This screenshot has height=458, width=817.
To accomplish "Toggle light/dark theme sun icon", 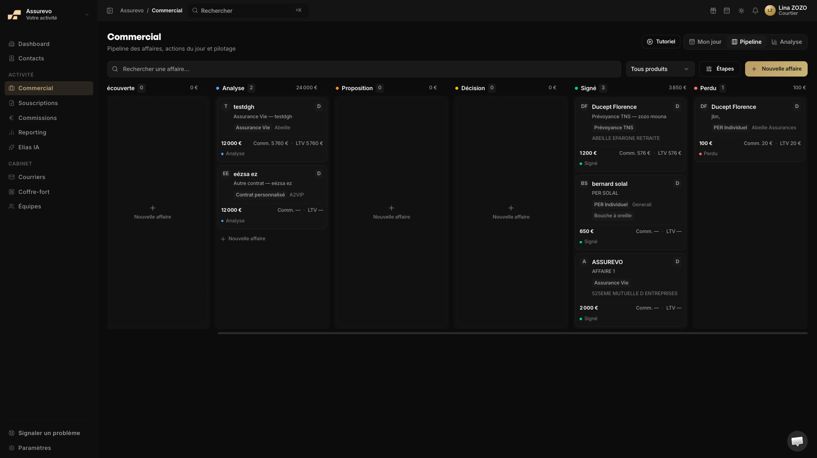I will [x=741, y=11].
